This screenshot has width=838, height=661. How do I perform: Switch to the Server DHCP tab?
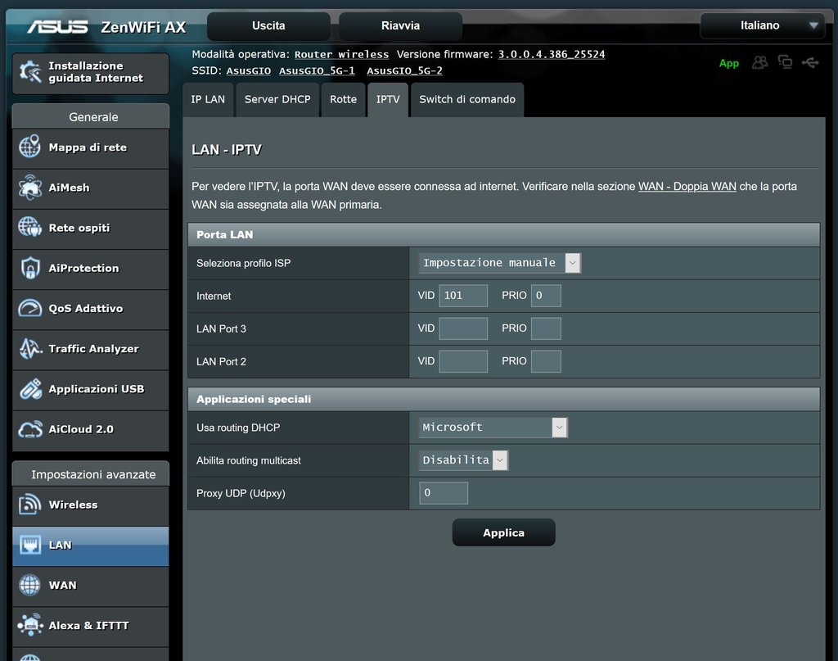pos(277,99)
